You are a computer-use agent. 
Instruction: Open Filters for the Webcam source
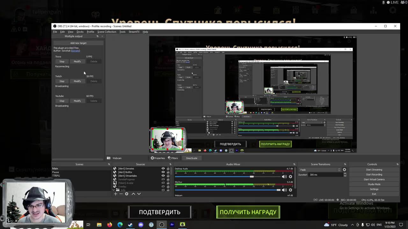(172, 158)
